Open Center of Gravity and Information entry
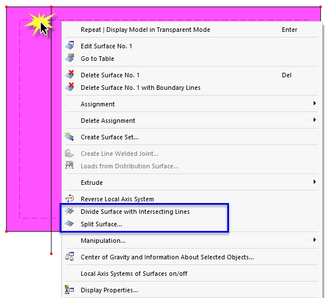Screen dimensions: 325x298 [x=192, y=257]
